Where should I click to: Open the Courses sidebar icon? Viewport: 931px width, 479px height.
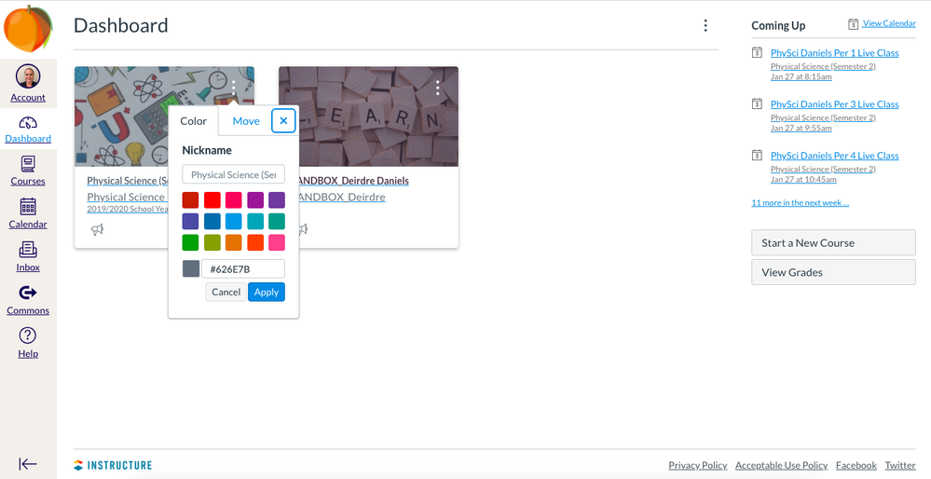pyautogui.click(x=28, y=163)
